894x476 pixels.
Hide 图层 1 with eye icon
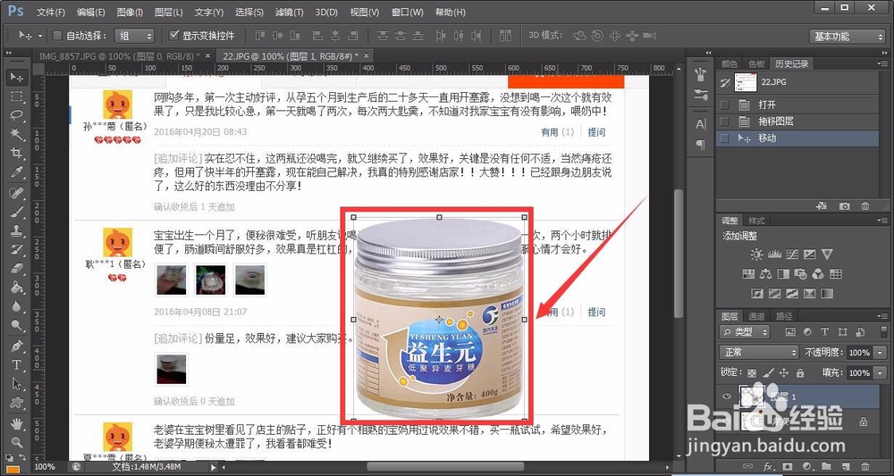pos(726,397)
